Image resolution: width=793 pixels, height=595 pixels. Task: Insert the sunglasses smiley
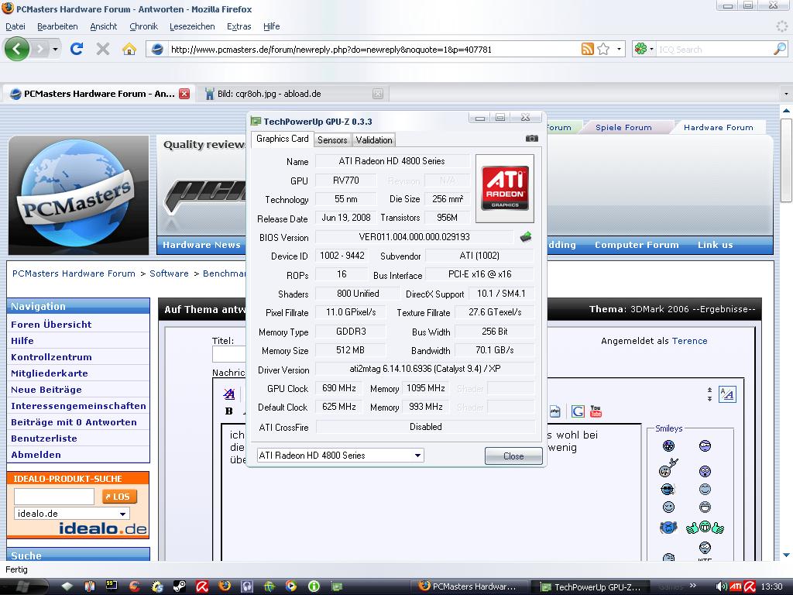click(x=668, y=490)
